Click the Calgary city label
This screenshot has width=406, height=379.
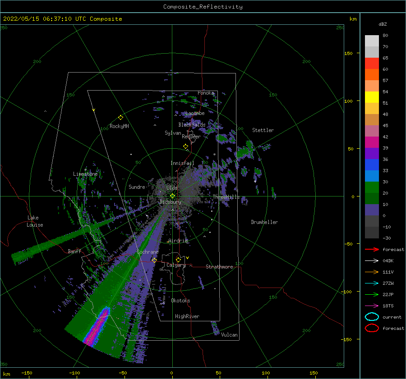[176, 265]
